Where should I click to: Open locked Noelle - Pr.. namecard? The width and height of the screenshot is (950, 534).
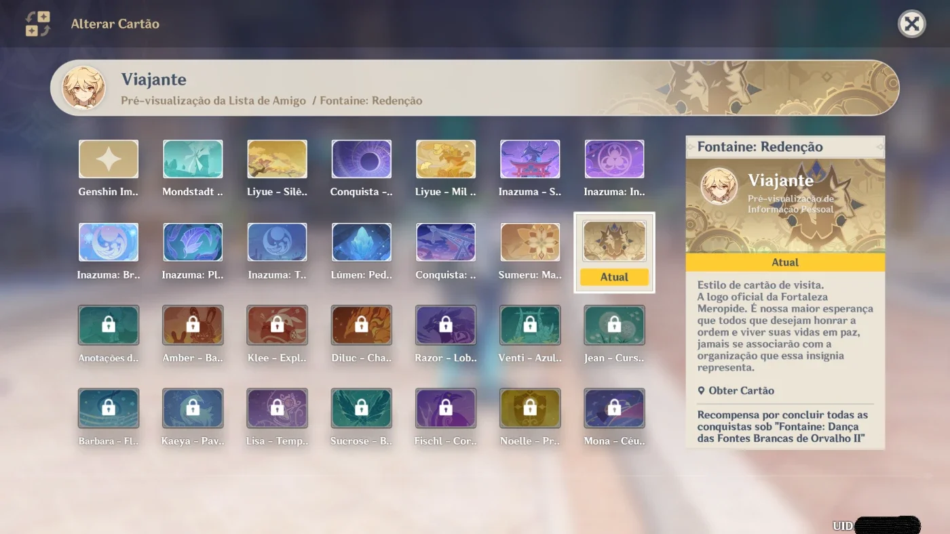pyautogui.click(x=530, y=409)
